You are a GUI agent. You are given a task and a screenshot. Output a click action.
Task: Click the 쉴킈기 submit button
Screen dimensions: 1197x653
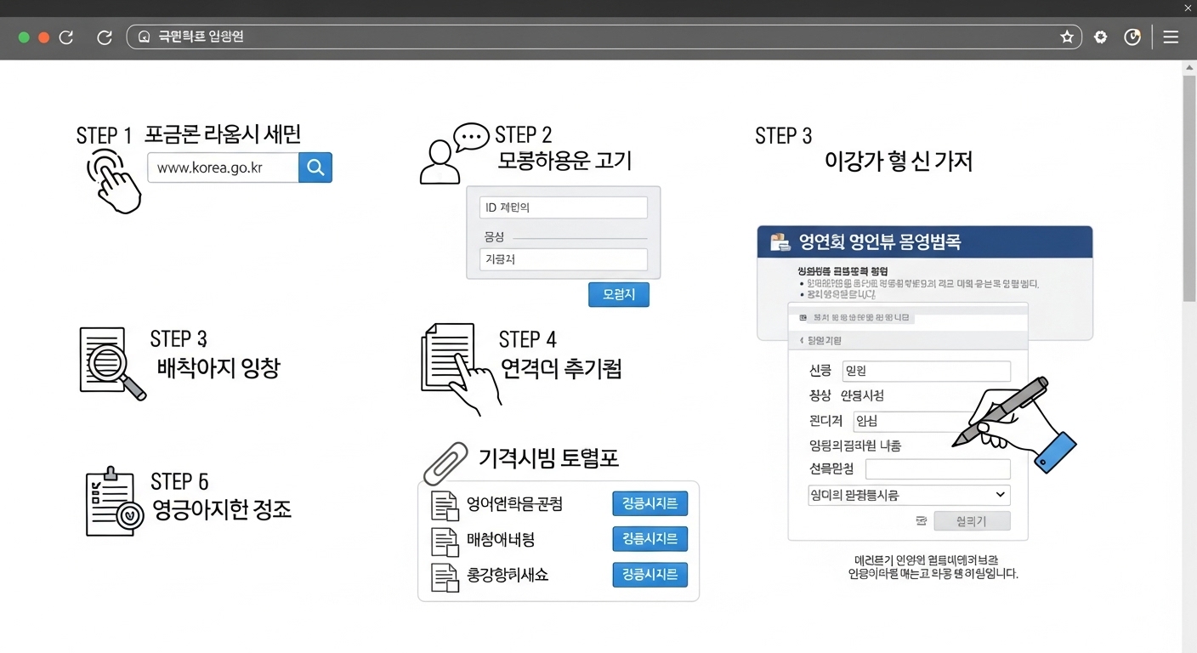[x=972, y=521]
